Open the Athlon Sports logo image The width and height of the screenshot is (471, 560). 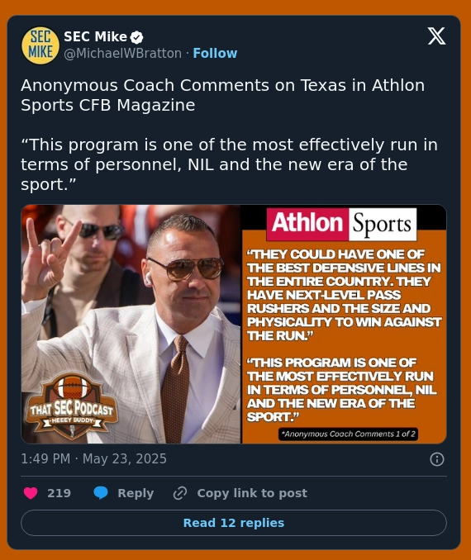click(x=341, y=224)
